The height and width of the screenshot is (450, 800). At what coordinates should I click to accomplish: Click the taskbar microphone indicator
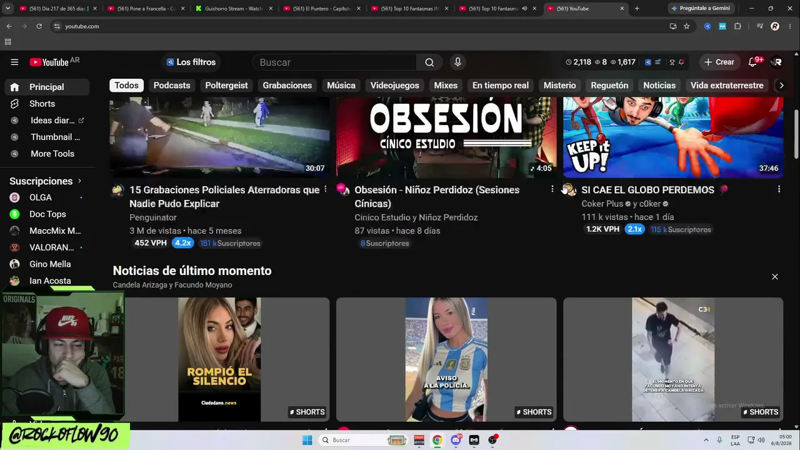click(719, 440)
